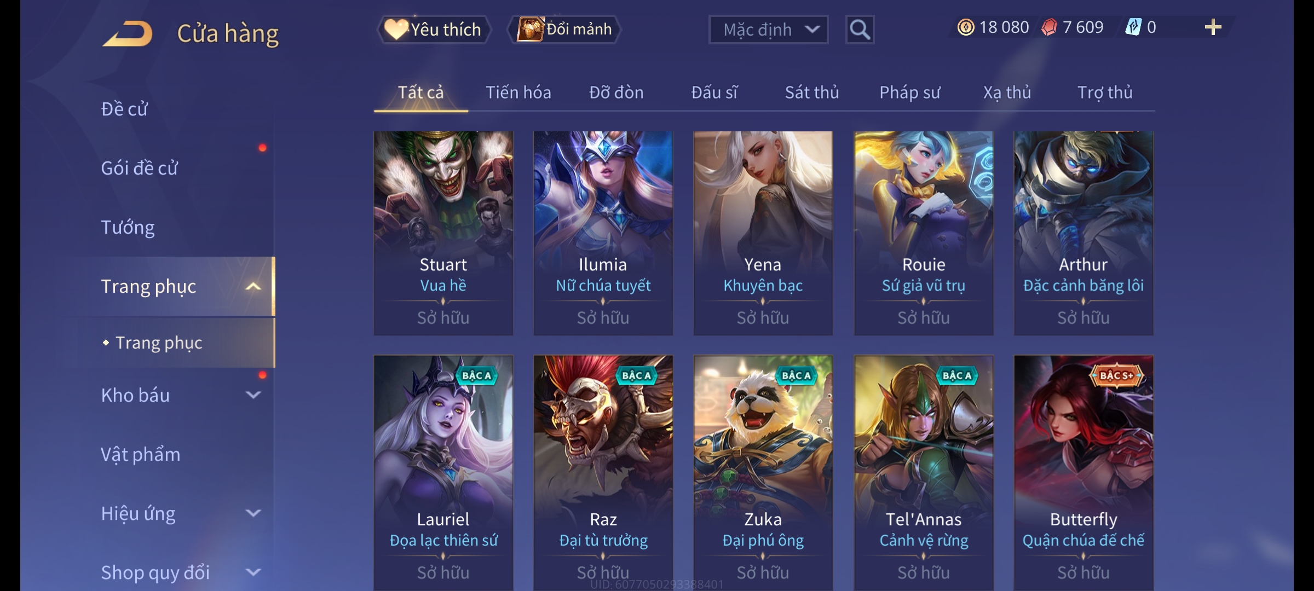Tap the gold coin currency icon
Screen dimensions: 1314x591
coord(966,27)
